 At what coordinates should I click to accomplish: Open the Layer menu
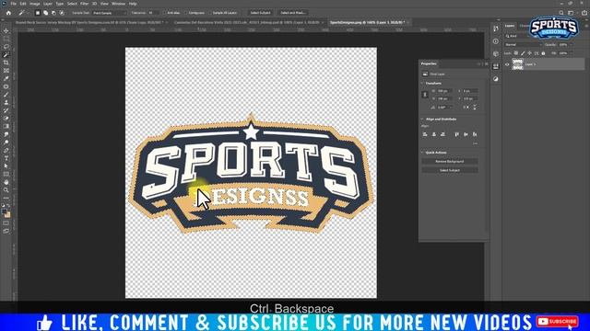click(48, 4)
